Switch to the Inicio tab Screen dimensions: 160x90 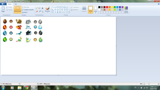tap(10, 4)
